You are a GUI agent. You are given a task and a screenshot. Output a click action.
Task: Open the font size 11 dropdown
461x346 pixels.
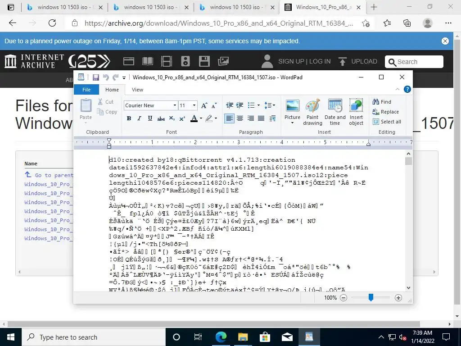click(194, 105)
